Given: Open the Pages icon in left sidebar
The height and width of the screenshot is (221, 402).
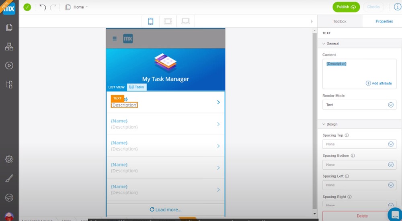Looking at the screenshot, I should (9, 28).
